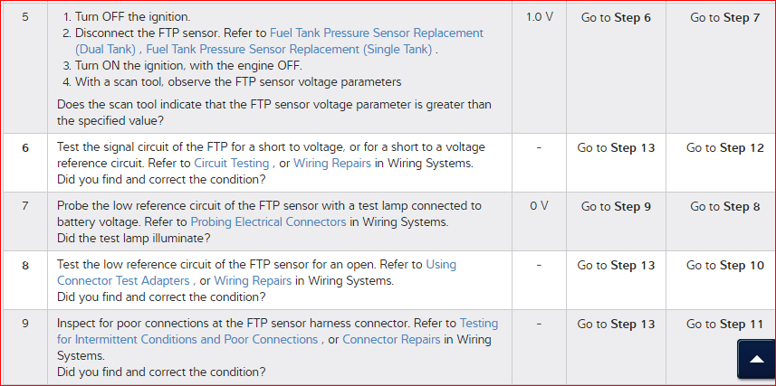776x386 pixels.
Task: Open Wiring Repairs link in step 6
Action: (324, 164)
